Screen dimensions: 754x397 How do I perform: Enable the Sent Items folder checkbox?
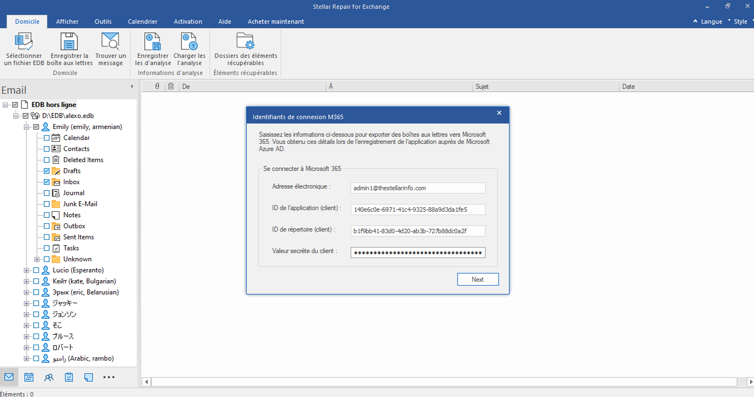coord(47,237)
